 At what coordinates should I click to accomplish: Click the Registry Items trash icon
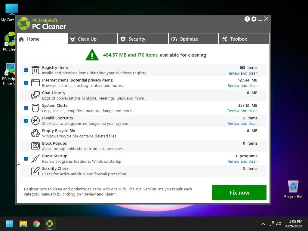pyautogui.click(x=35, y=70)
